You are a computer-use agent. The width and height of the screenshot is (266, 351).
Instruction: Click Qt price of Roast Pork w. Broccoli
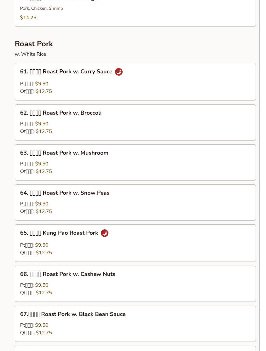(43, 131)
